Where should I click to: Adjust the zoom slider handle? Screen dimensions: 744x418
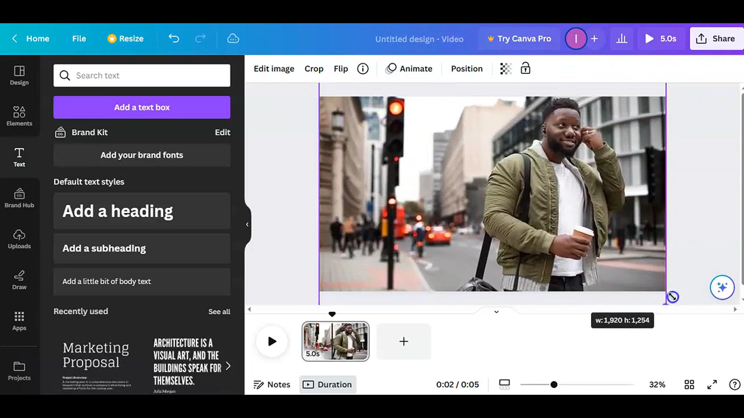[554, 384]
